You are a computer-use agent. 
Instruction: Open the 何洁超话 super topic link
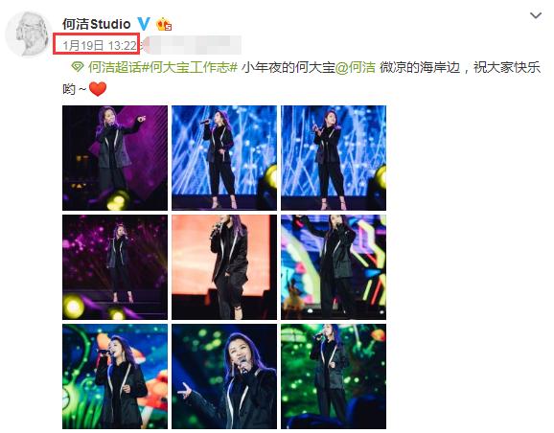[115, 67]
